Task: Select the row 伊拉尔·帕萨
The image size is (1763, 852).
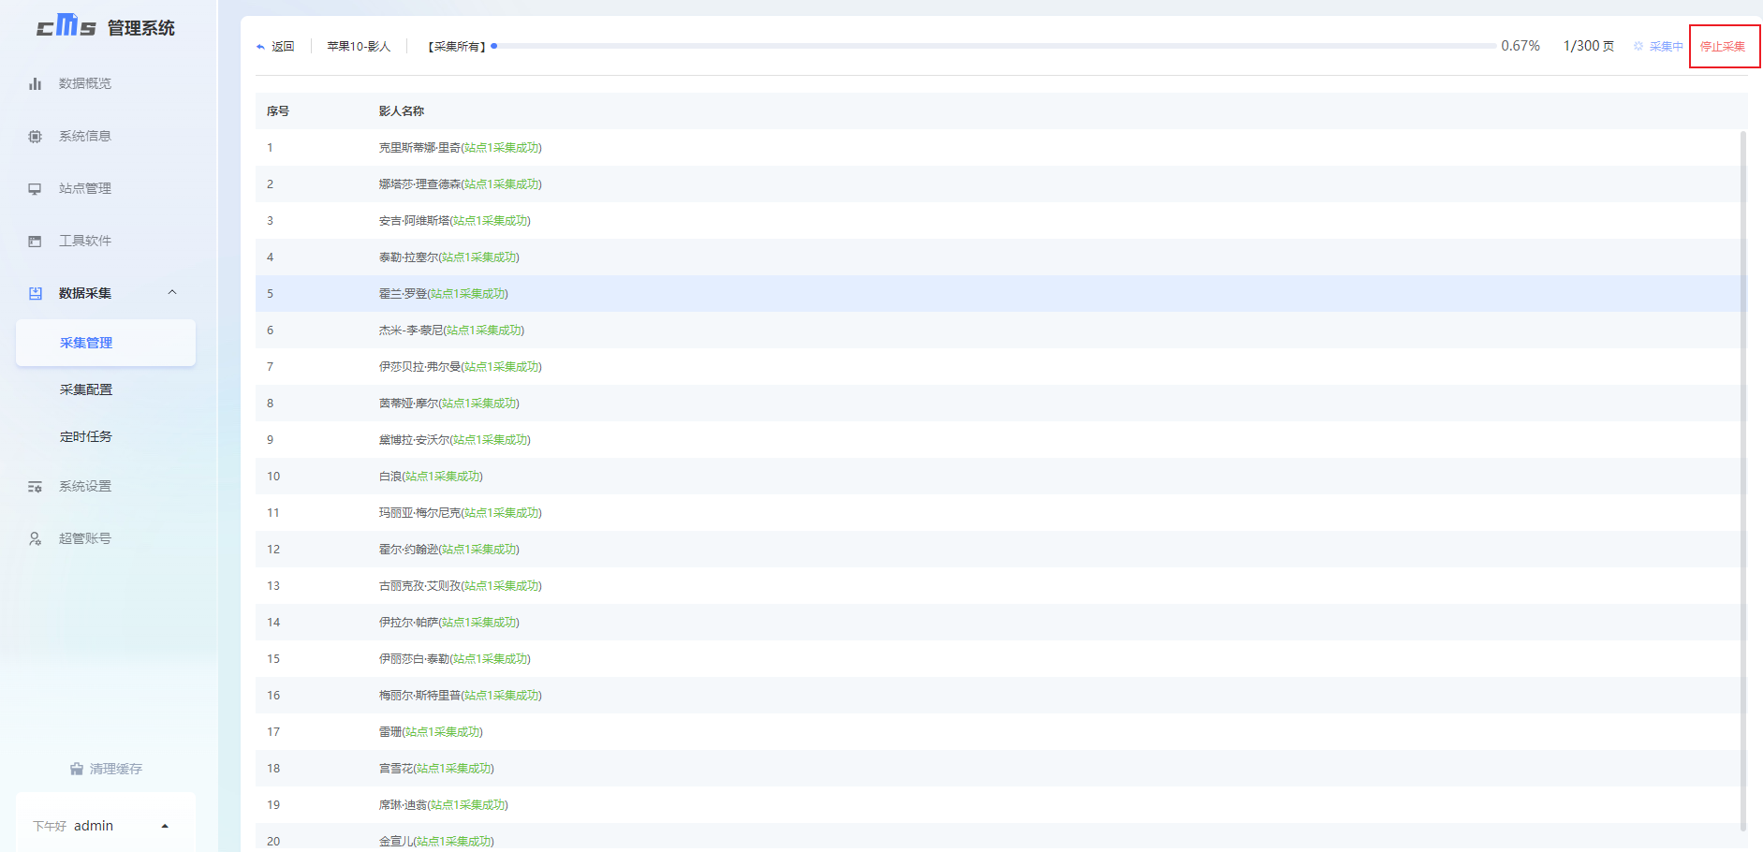Action: pos(1001,622)
